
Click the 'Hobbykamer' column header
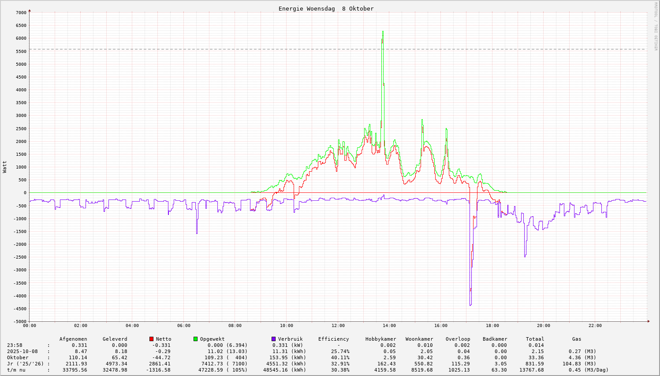pyautogui.click(x=380, y=339)
